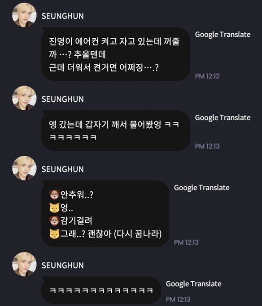Select the message bubble starting with 엥 갔는데
The width and height of the screenshot is (262, 306).
pyautogui.click(x=116, y=130)
